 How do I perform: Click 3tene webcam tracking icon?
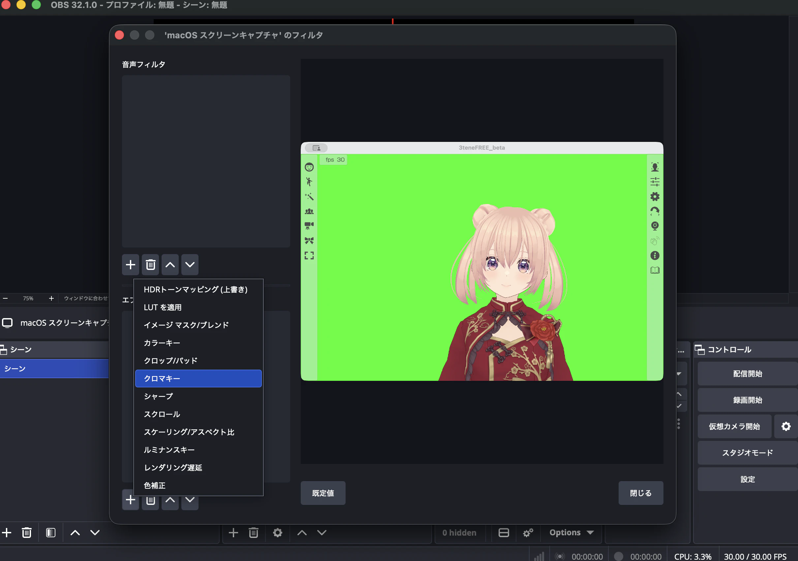(655, 226)
